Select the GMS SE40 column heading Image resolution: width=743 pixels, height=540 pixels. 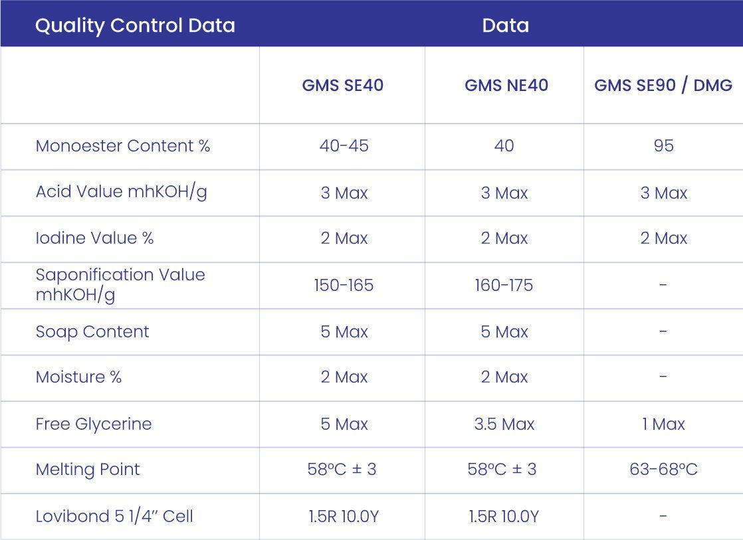click(x=343, y=86)
